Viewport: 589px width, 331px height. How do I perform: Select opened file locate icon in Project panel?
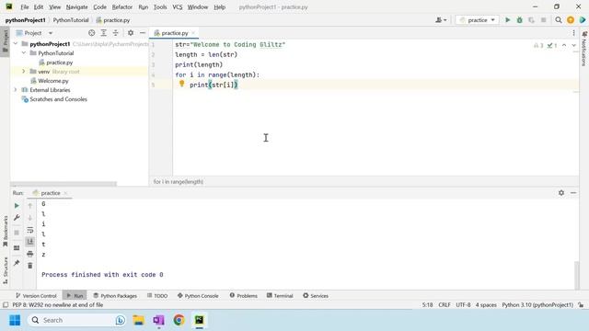pyautogui.click(x=92, y=33)
